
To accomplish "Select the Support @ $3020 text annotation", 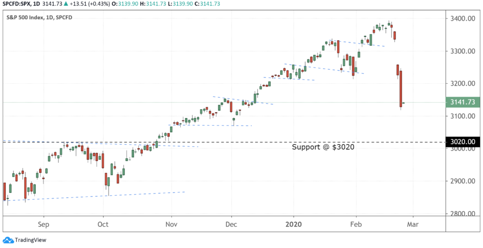I will click(323, 147).
